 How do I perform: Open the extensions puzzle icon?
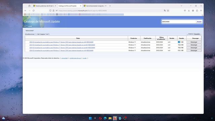[x=197, y=10]
